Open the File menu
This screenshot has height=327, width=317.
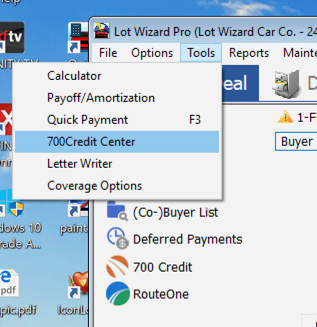108,53
